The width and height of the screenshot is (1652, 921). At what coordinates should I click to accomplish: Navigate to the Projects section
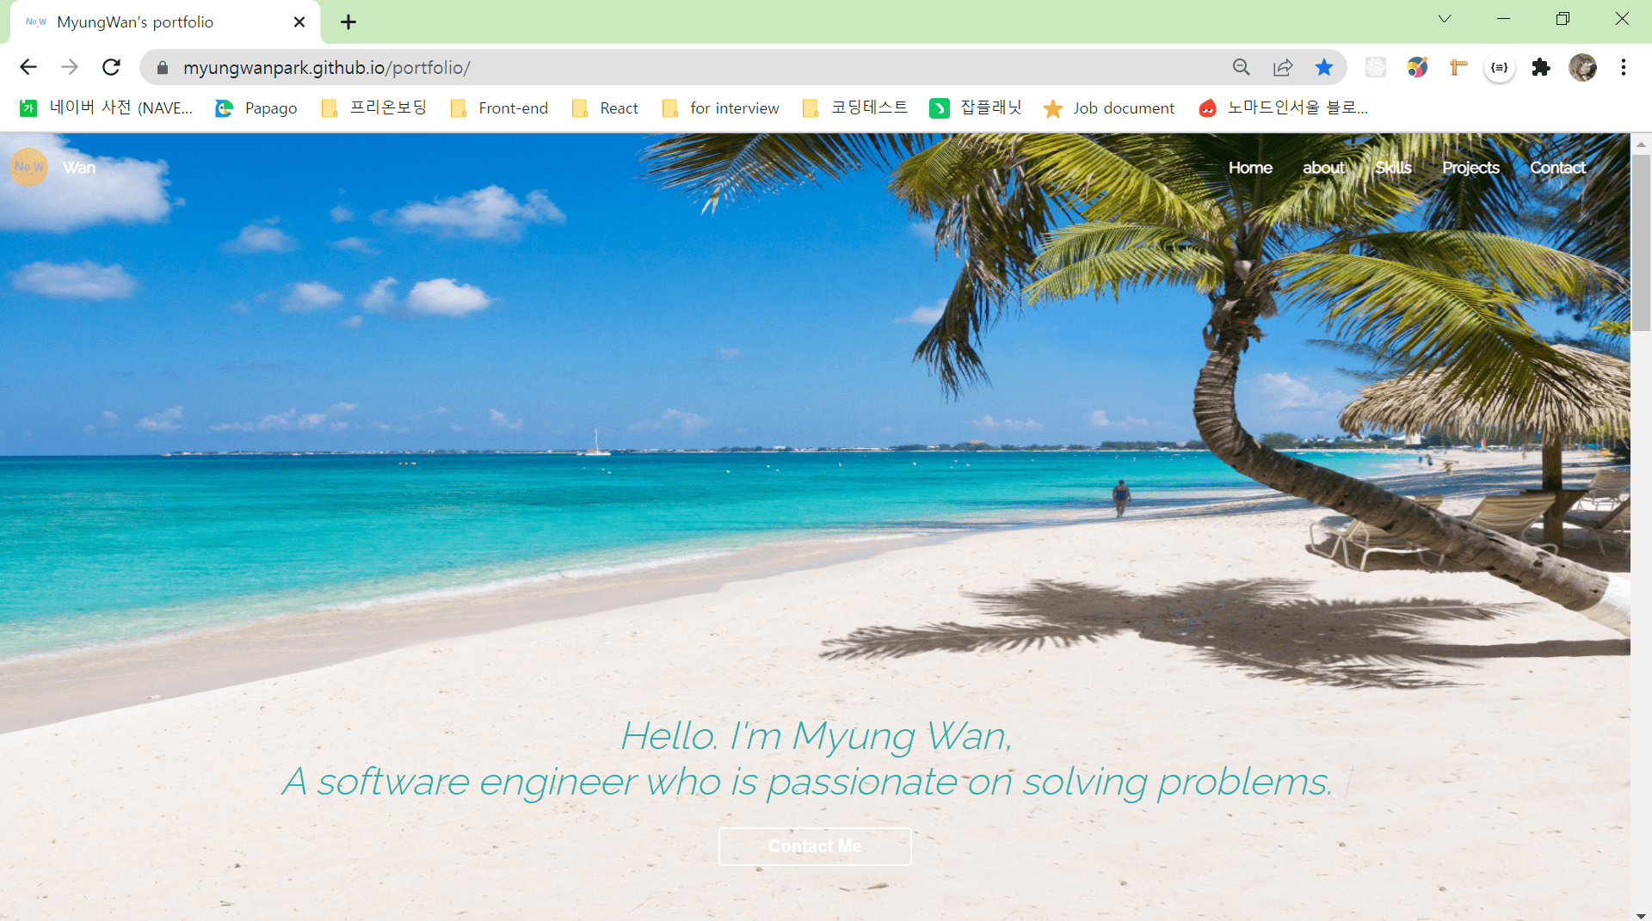[x=1470, y=168]
